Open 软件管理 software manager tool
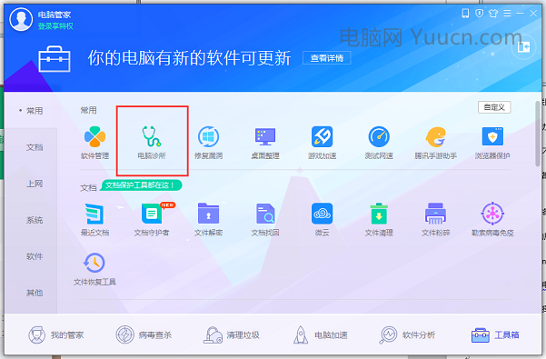This screenshot has height=359, width=546. tap(94, 143)
